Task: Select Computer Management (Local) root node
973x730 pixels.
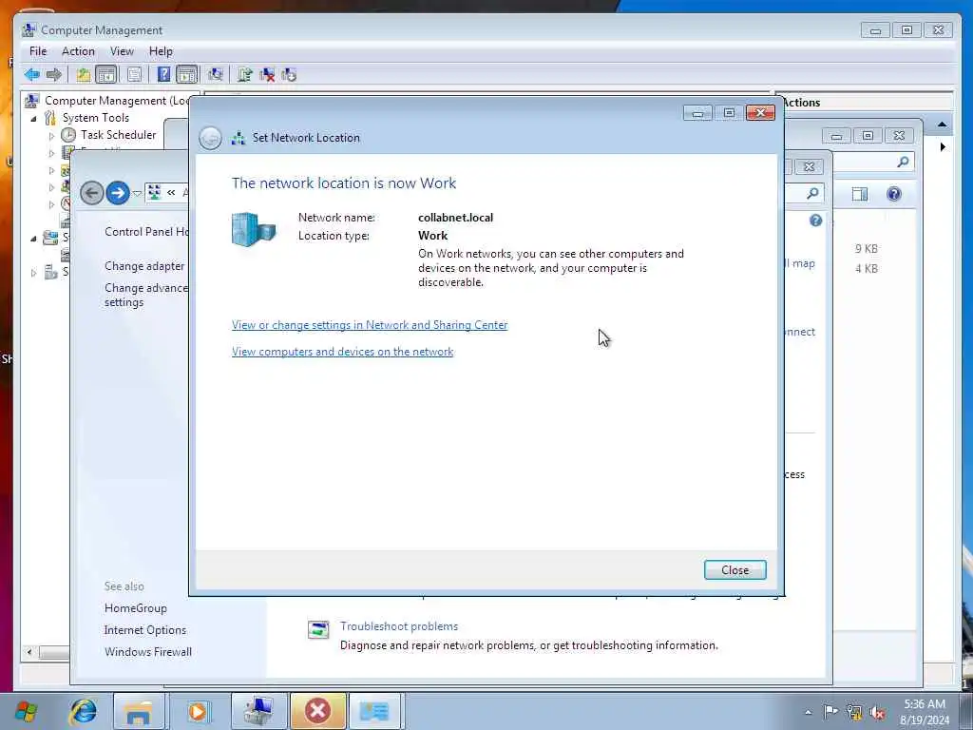Action: (x=117, y=101)
